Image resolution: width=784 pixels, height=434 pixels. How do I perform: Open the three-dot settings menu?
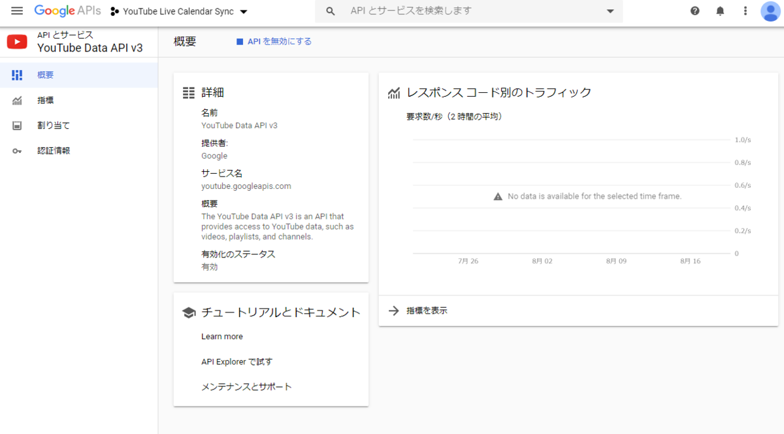click(745, 11)
